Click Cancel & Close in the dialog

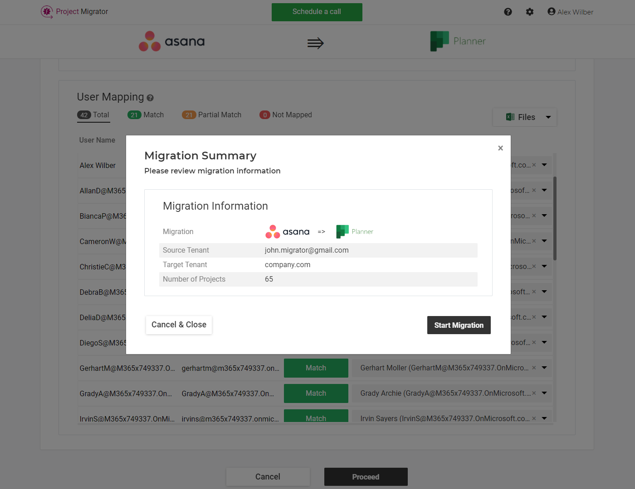coord(178,325)
